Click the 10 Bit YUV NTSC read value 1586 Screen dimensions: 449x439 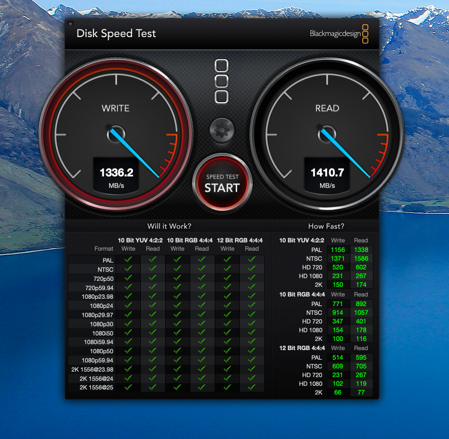pyautogui.click(x=361, y=258)
